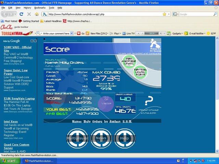The height and width of the screenshot is (164, 219).
Task: Click the Home icon in navigation bar
Action: (x=37, y=14)
